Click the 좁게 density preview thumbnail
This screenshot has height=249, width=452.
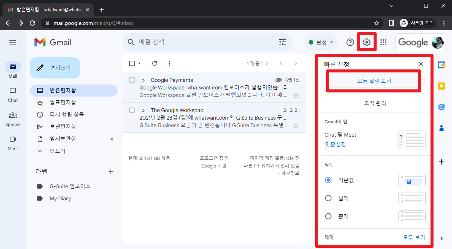coord(412,216)
